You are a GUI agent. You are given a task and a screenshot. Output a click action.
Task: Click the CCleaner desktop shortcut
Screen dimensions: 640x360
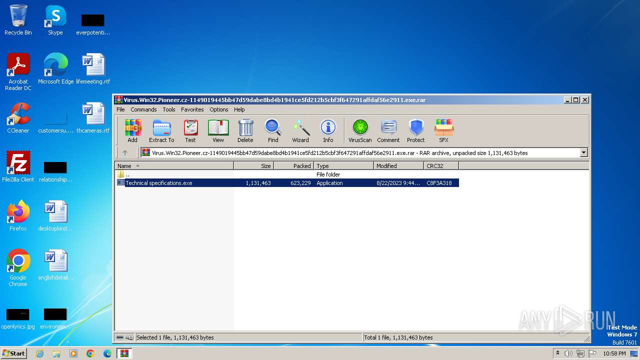[18, 118]
